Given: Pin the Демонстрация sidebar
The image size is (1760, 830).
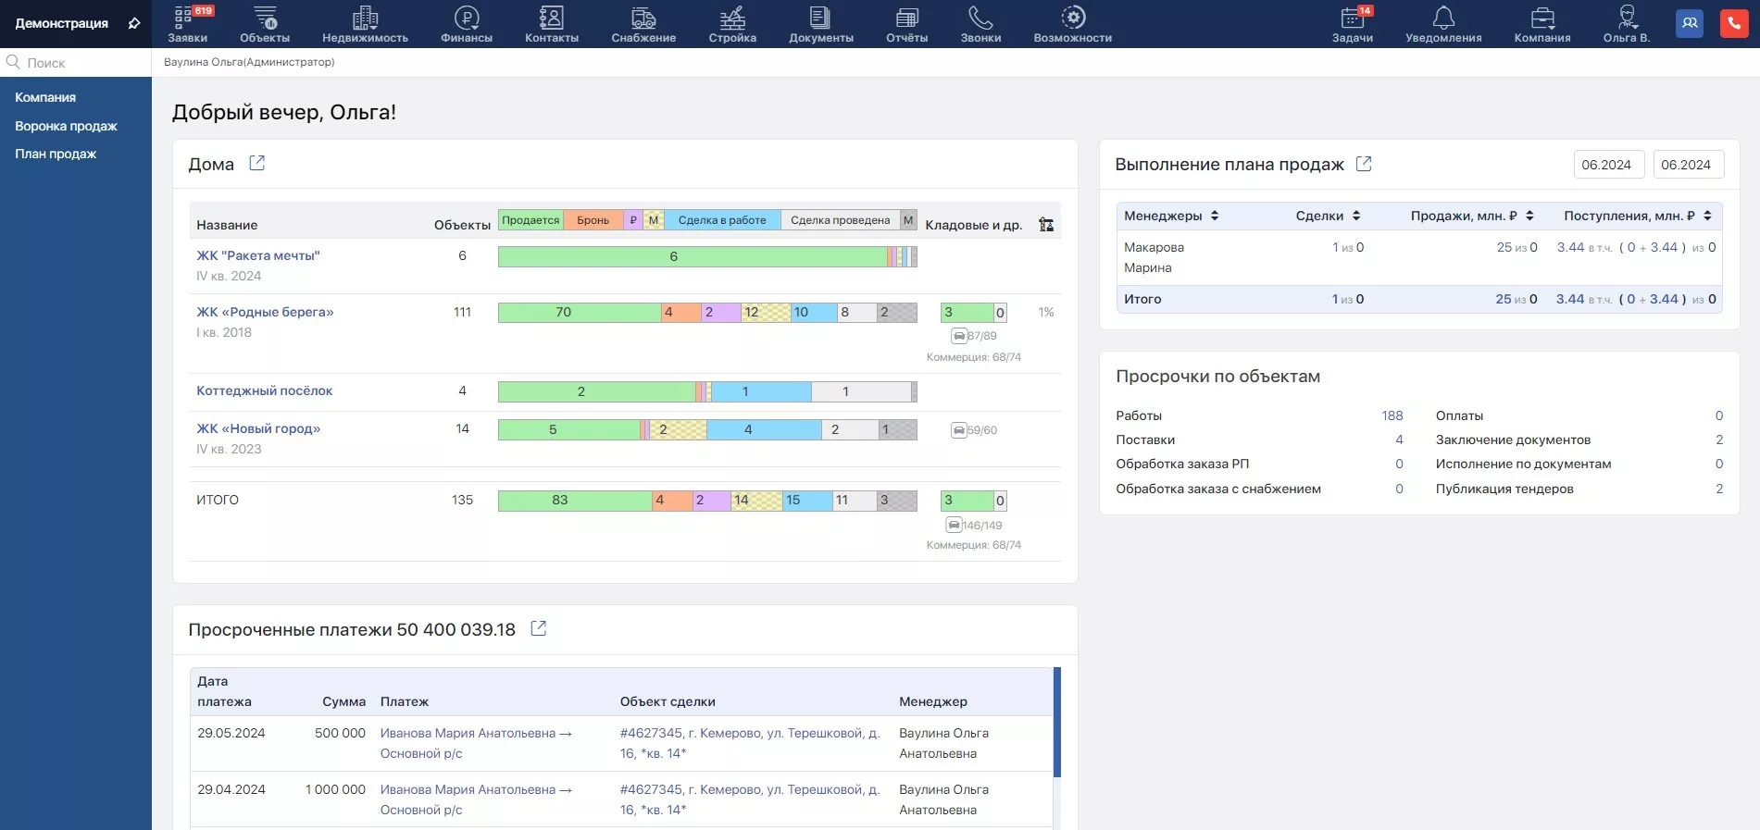Looking at the screenshot, I should (x=134, y=23).
